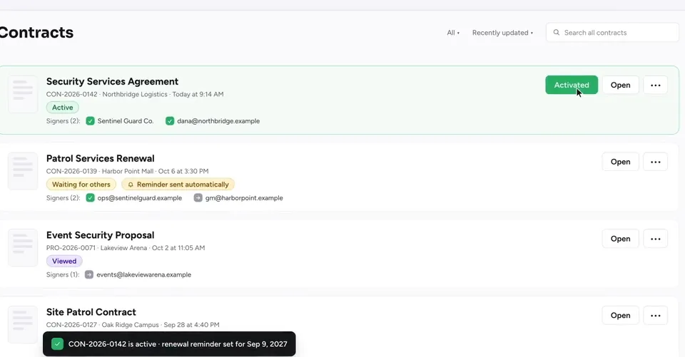Select the Event Security Proposal document thumbnail
Image resolution: width=685 pixels, height=357 pixels.
point(23,247)
